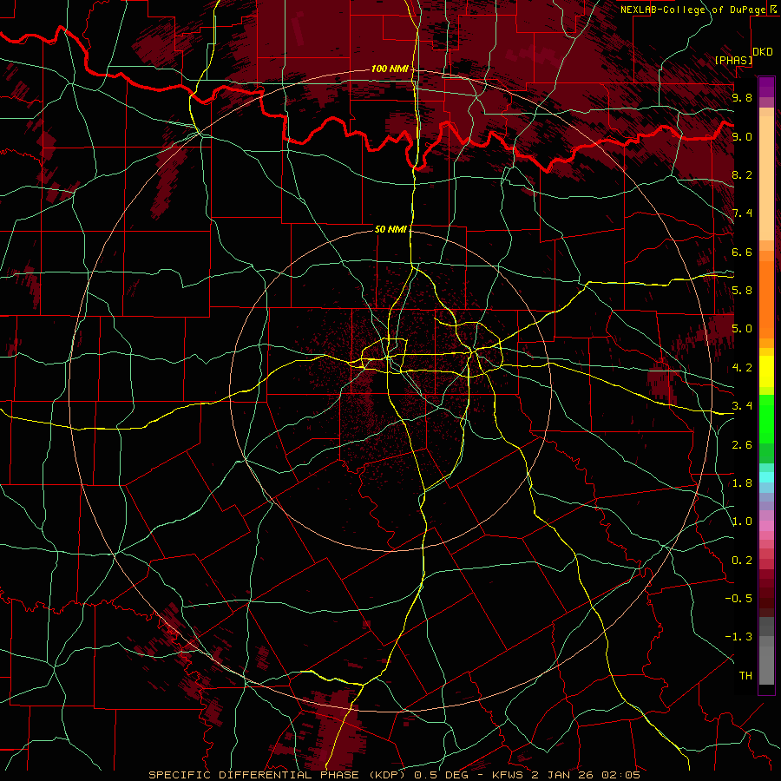781x781 pixels.
Task: Select the 100 NMI range ring label
Action: point(390,69)
